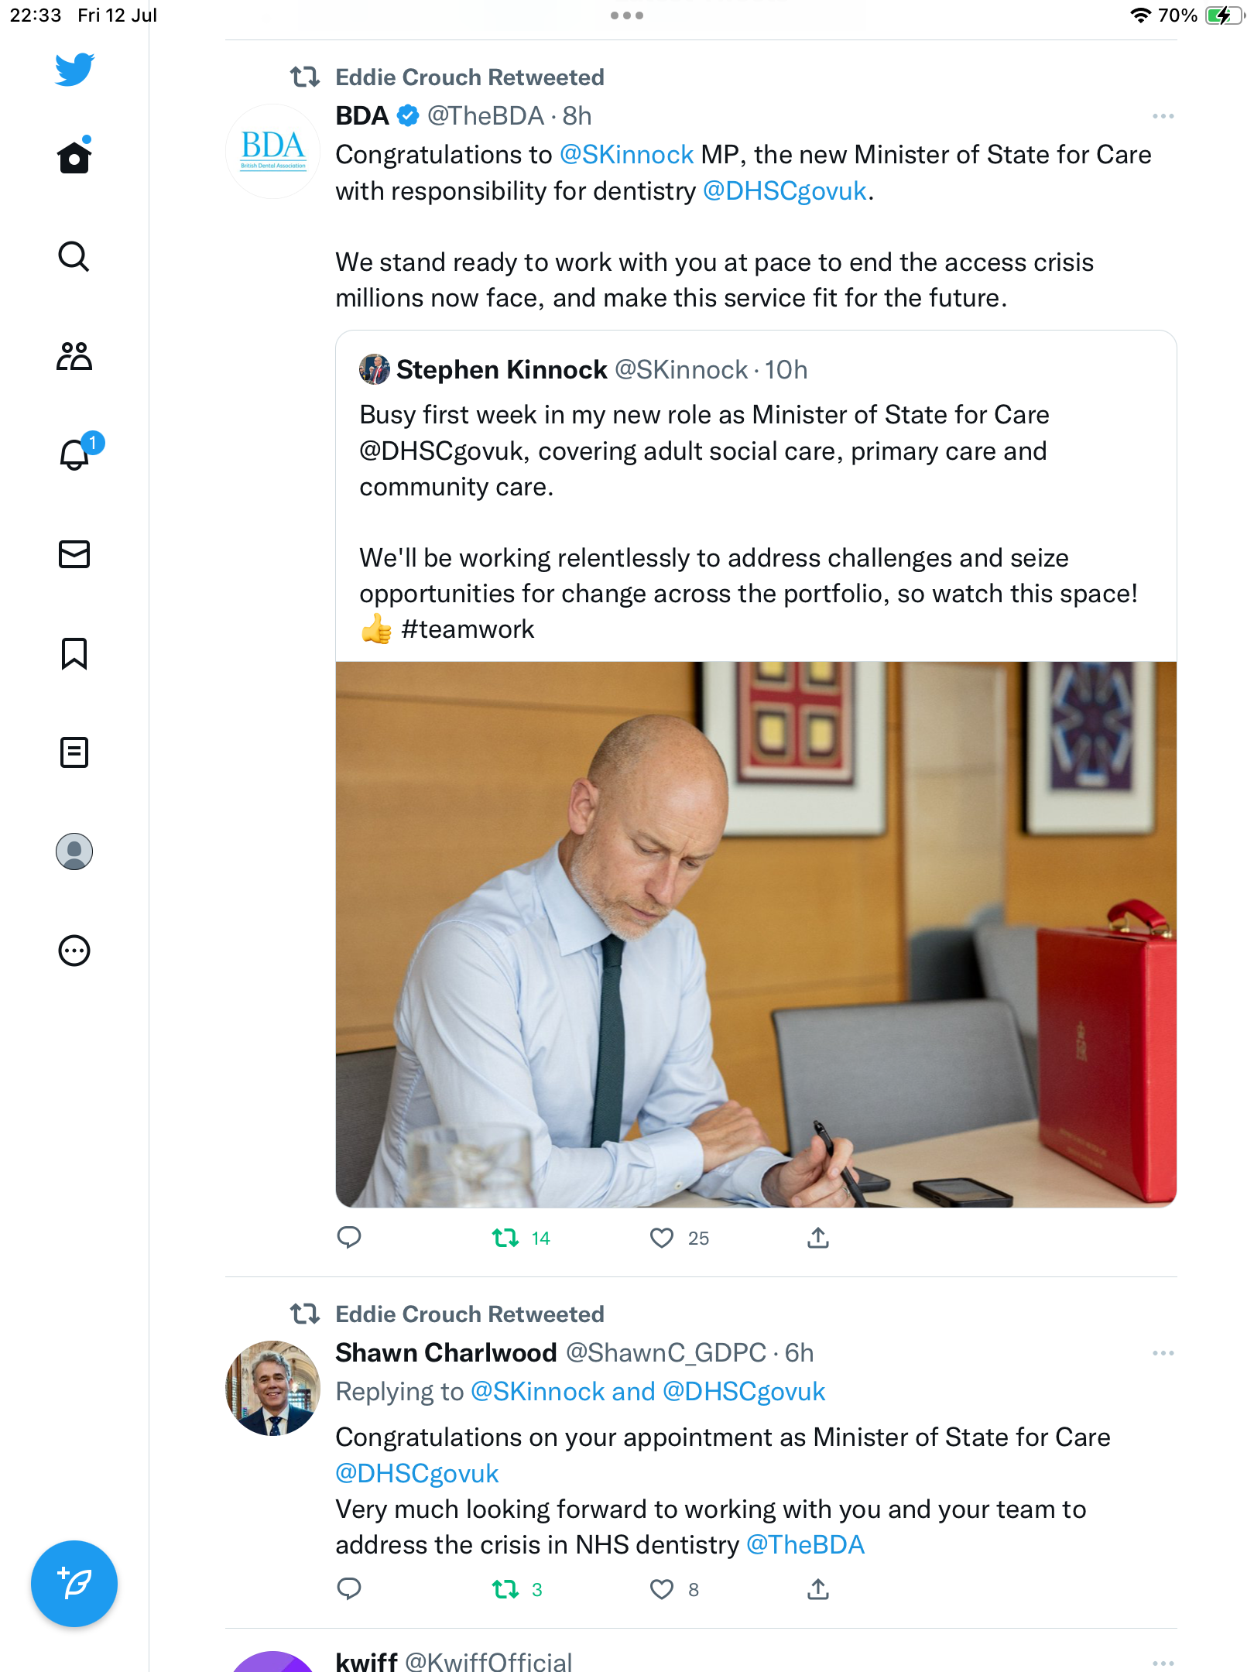Like the BDA tweet with 25 likes
The height and width of the screenshot is (1672, 1254).
point(662,1239)
